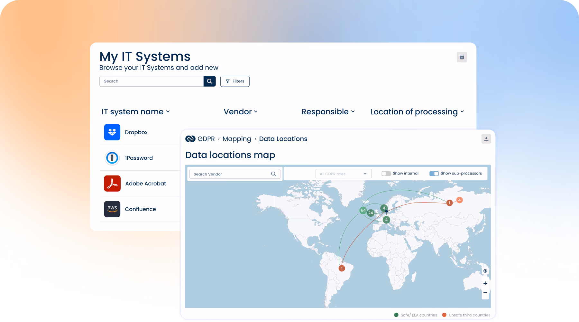Open the Adobe Acrobat row name

tap(146, 184)
